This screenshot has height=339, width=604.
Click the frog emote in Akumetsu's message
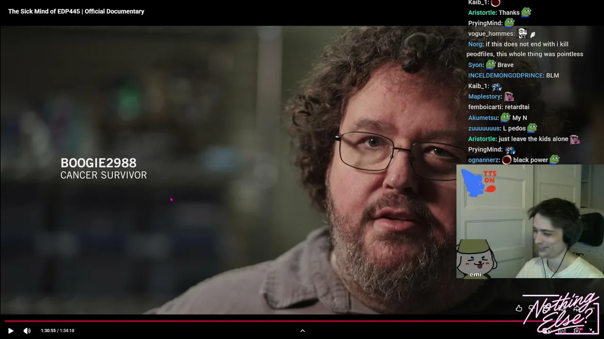tap(505, 117)
